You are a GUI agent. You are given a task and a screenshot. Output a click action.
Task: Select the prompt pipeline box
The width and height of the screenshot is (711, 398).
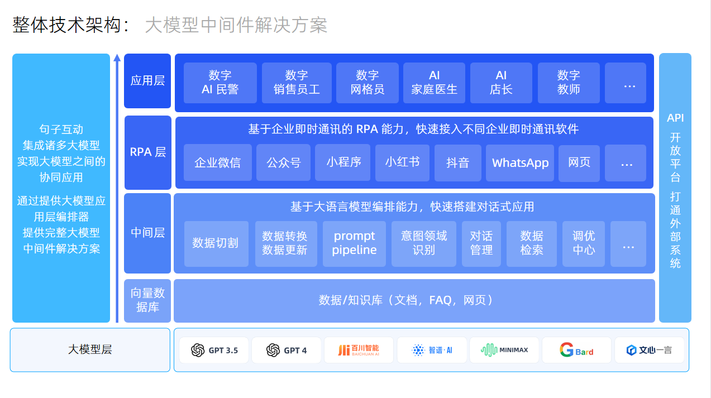[x=354, y=243]
